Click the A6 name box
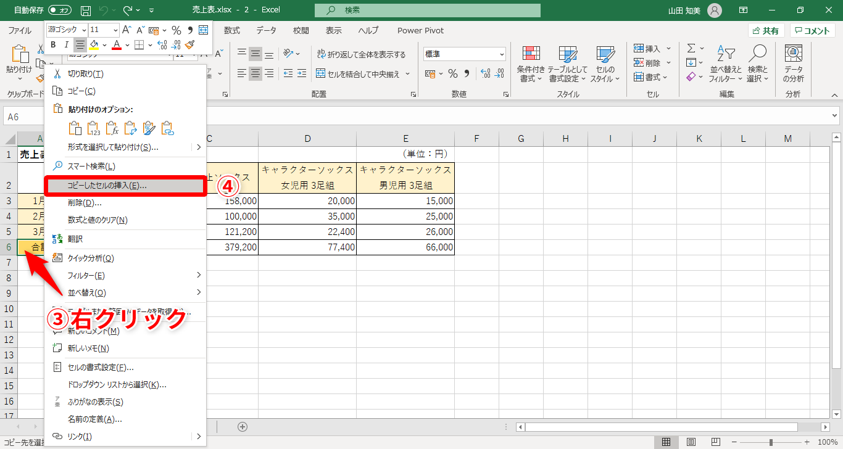This screenshot has height=449, width=843. pyautogui.click(x=25, y=116)
